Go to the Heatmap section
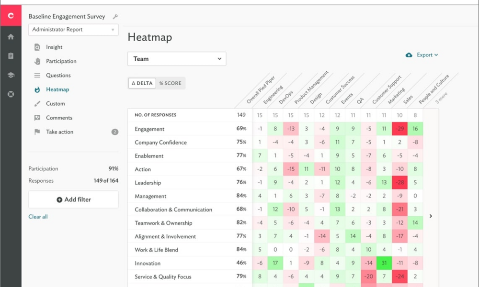479x287 pixels. coord(57,89)
